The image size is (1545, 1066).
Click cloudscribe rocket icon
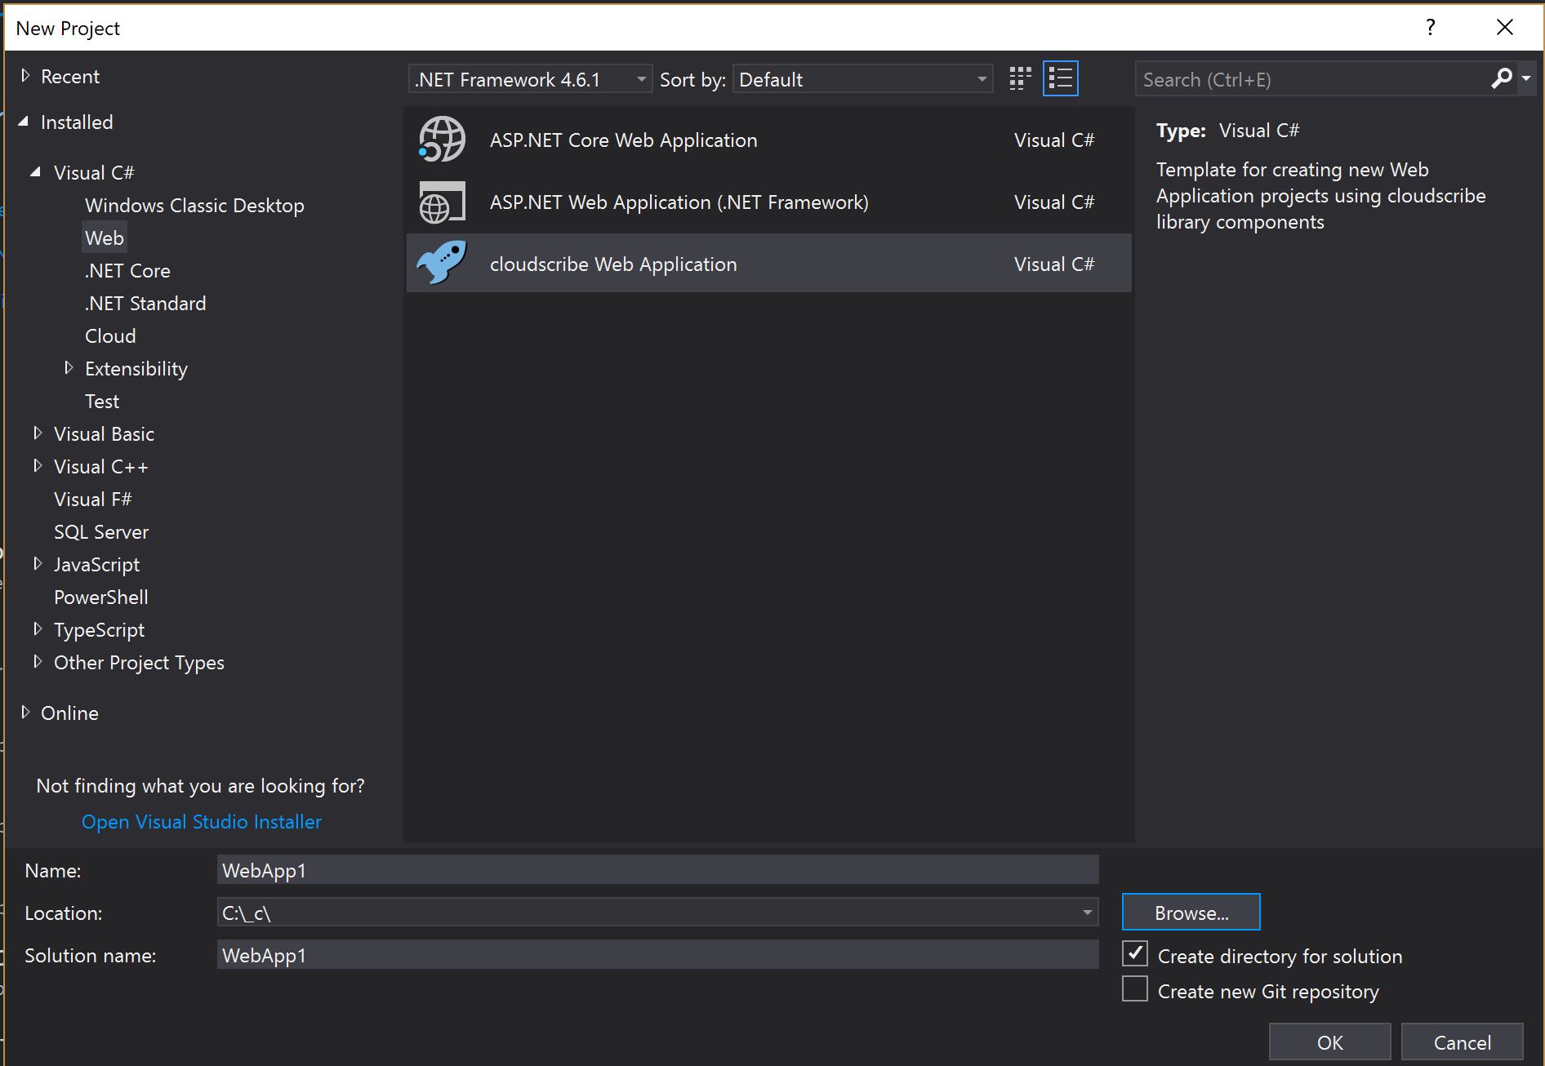point(442,263)
